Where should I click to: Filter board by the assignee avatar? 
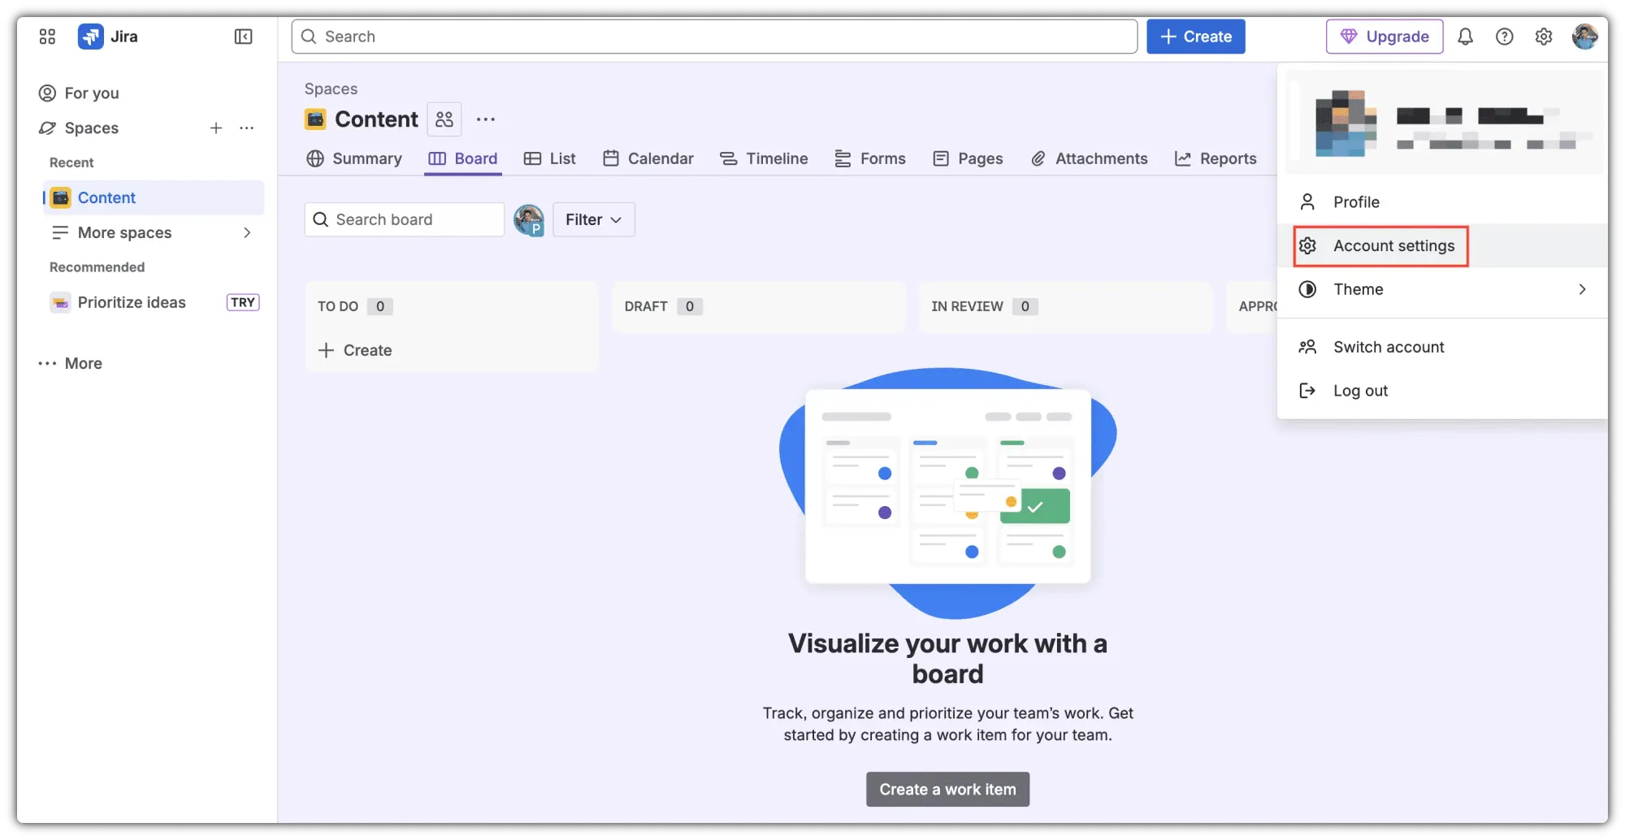pyautogui.click(x=529, y=220)
